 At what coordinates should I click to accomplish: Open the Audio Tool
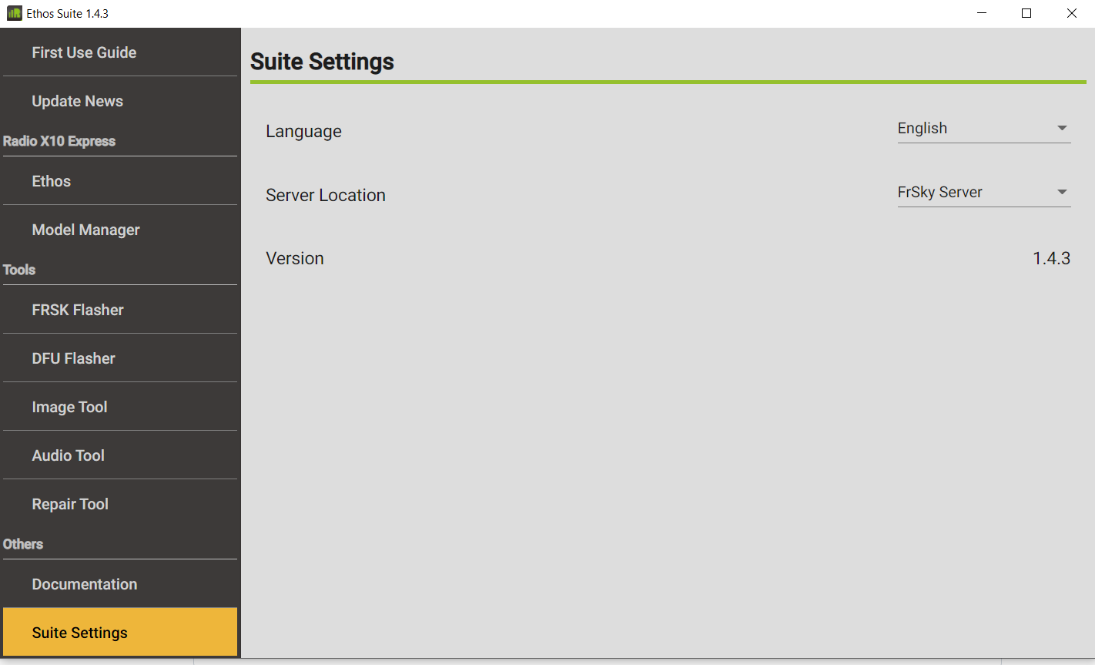69,455
